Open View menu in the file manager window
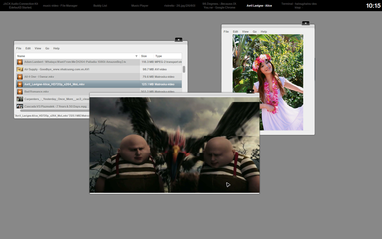The image size is (382, 239). tap(38, 48)
